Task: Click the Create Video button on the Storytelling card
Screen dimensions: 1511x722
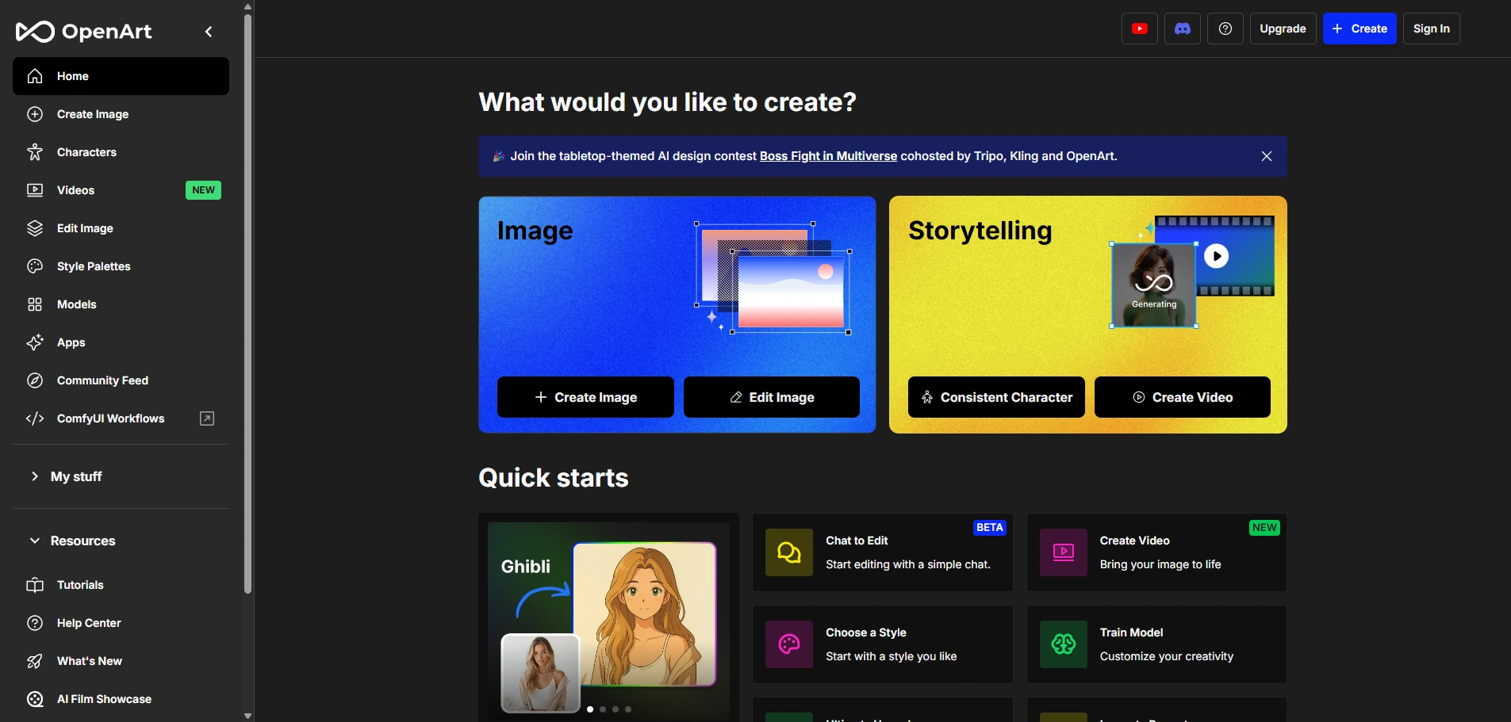Action: click(1183, 397)
